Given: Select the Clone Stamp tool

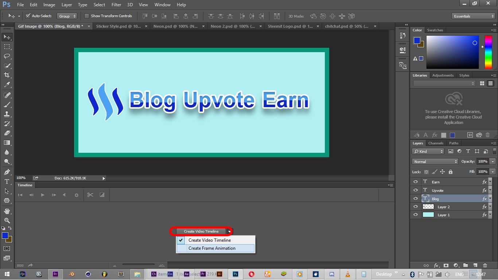Looking at the screenshot, I should (x=7, y=114).
